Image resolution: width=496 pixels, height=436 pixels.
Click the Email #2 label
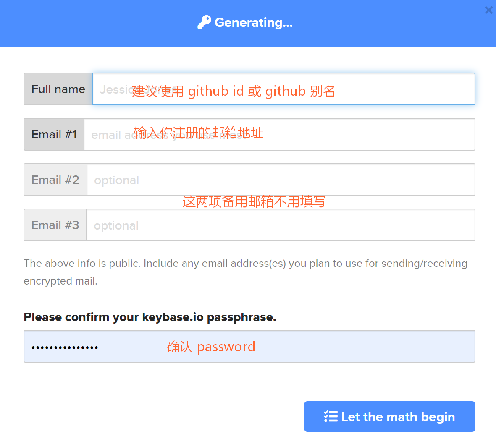(x=55, y=180)
